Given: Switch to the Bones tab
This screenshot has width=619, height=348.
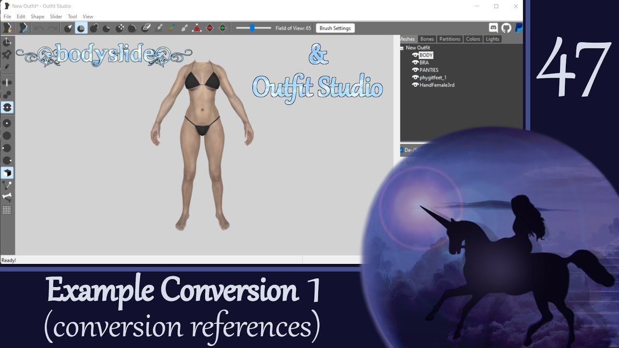Looking at the screenshot, I should click(427, 39).
